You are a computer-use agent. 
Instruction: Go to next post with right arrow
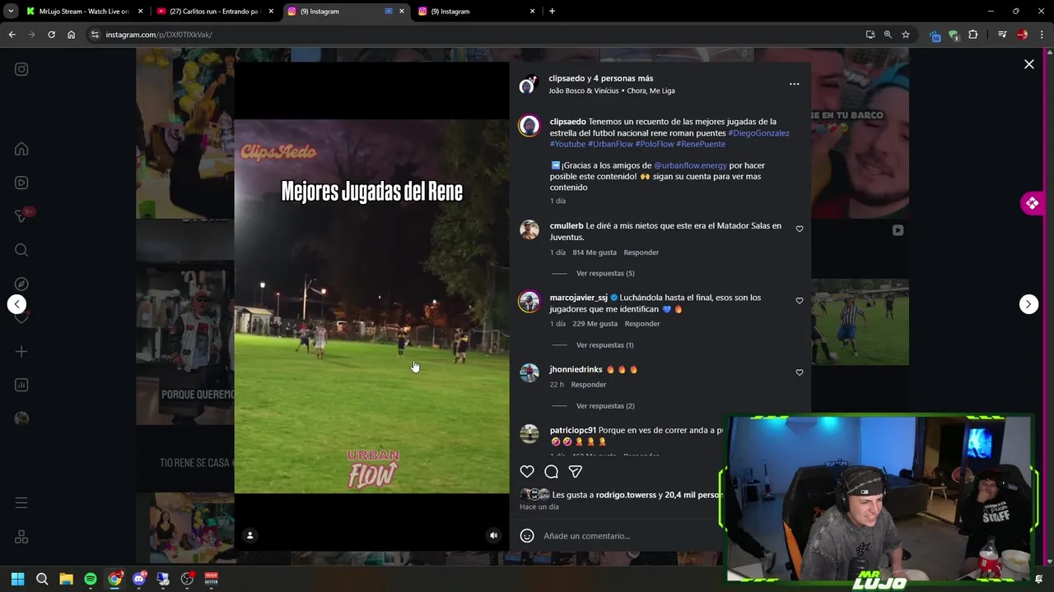1028,304
